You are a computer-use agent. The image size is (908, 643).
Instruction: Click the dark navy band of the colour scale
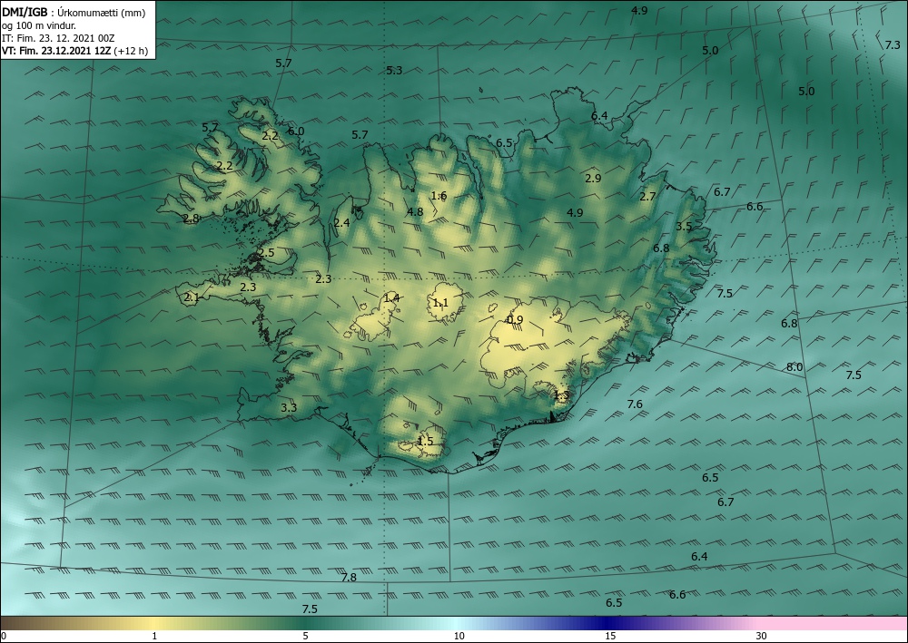(x=608, y=623)
